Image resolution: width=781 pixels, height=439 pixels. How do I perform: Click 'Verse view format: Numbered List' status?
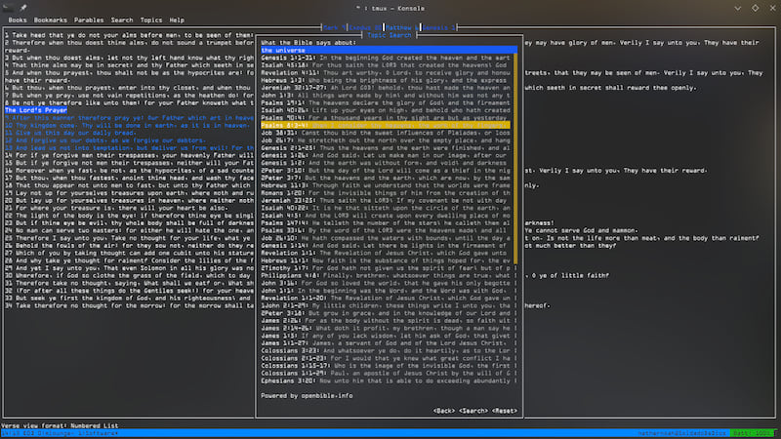tap(60, 426)
